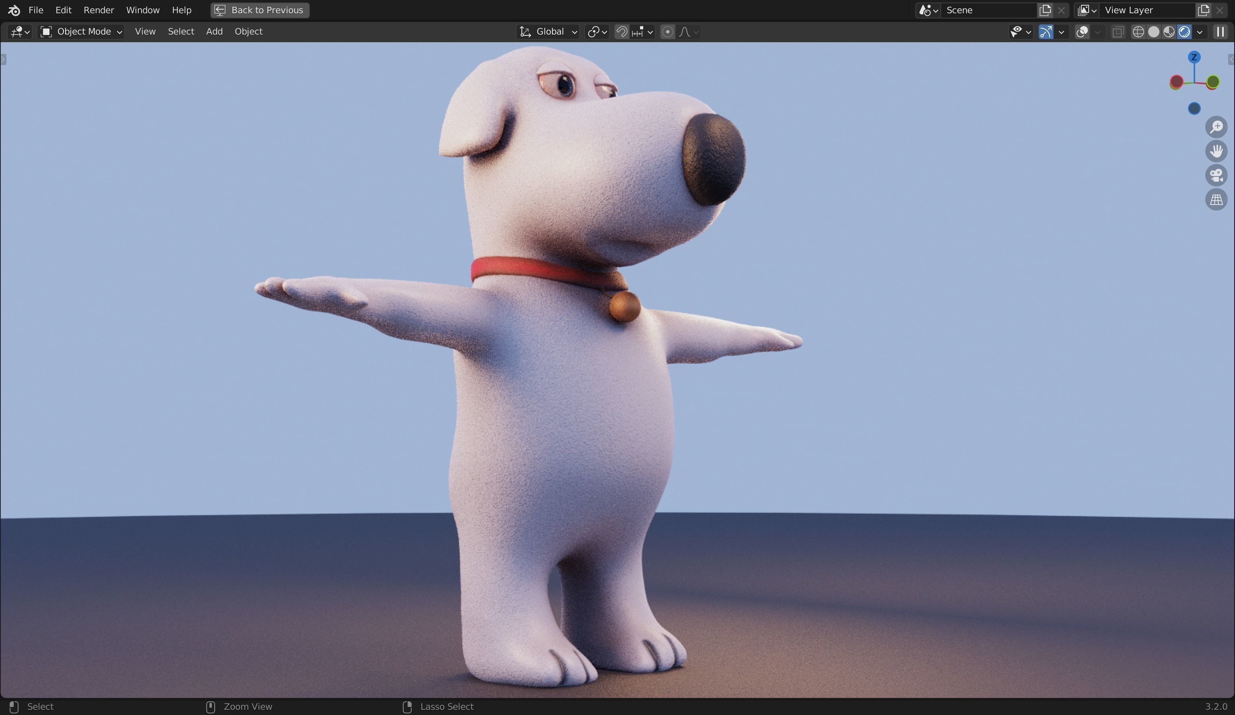The height and width of the screenshot is (715, 1235).
Task: Open the Object Mode dropdown
Action: click(81, 32)
